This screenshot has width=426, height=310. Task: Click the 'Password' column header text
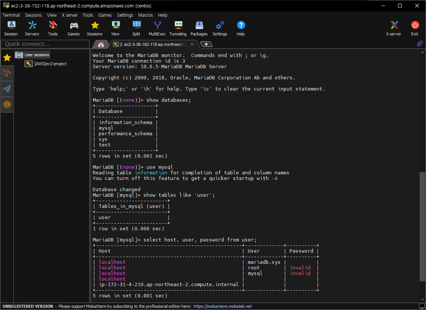coord(301,251)
